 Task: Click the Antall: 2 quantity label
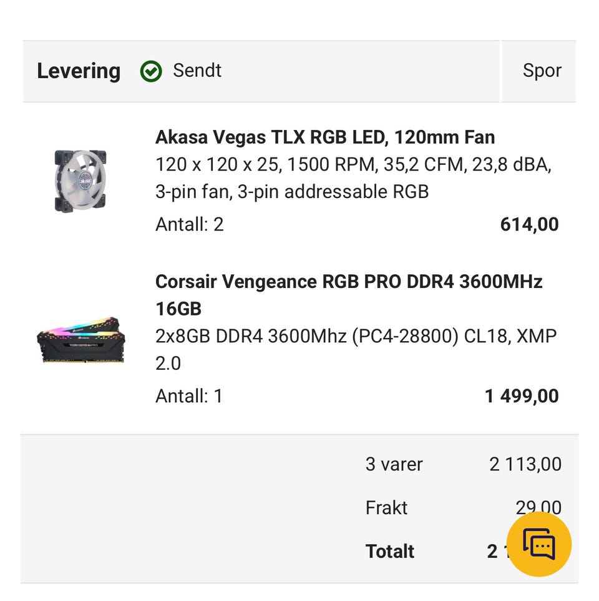click(x=189, y=224)
